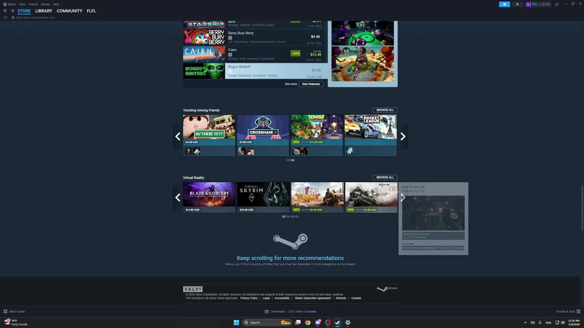Open the FLFL profile avatar
The width and height of the screenshot is (584, 328).
[528, 4]
